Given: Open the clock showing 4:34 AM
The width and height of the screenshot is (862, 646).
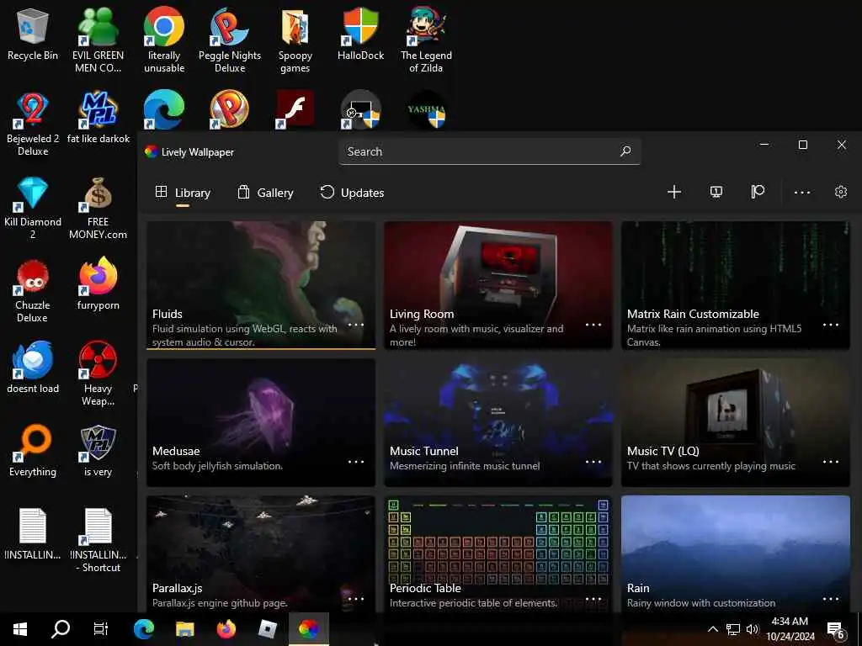Looking at the screenshot, I should [790, 629].
